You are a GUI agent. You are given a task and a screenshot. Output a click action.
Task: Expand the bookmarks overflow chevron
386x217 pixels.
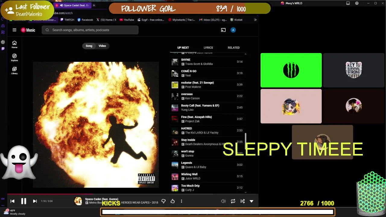click(x=255, y=20)
